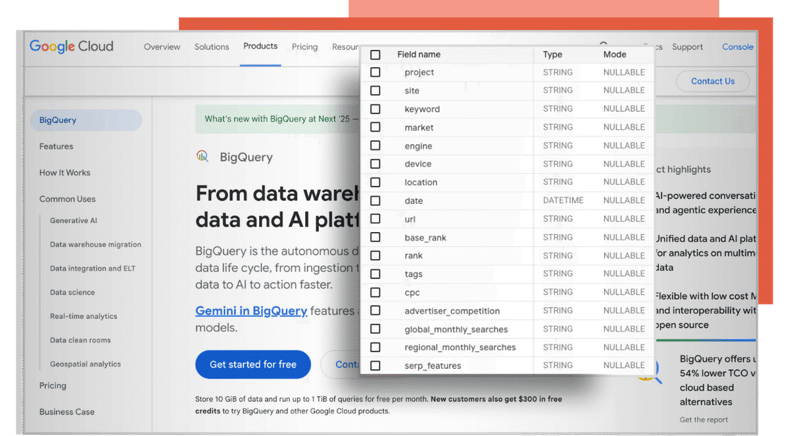The height and width of the screenshot is (436, 789).
Task: Tick the serp_features field checkbox
Action: [x=375, y=366]
